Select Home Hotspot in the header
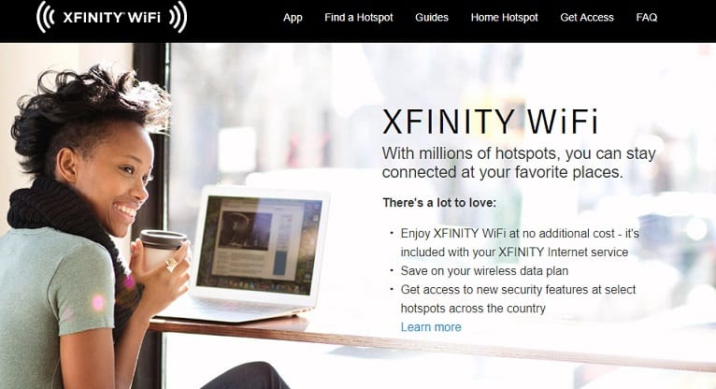Viewport: 716px width, 389px height. click(x=504, y=18)
